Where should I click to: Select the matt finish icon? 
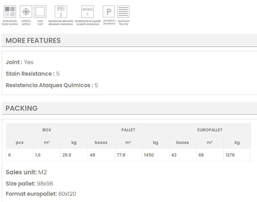pyautogui.click(x=40, y=12)
